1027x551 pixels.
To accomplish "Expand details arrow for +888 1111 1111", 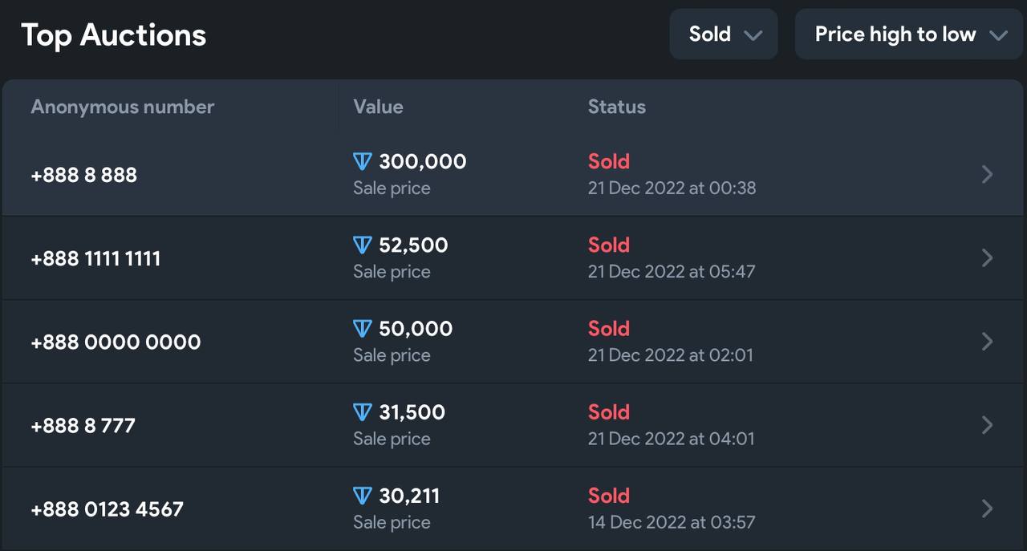I will 988,258.
